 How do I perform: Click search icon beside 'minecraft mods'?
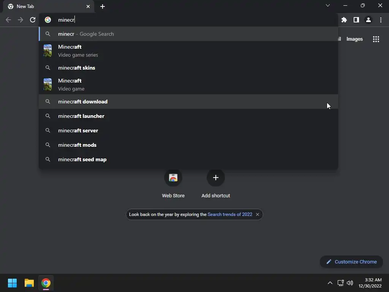48,145
